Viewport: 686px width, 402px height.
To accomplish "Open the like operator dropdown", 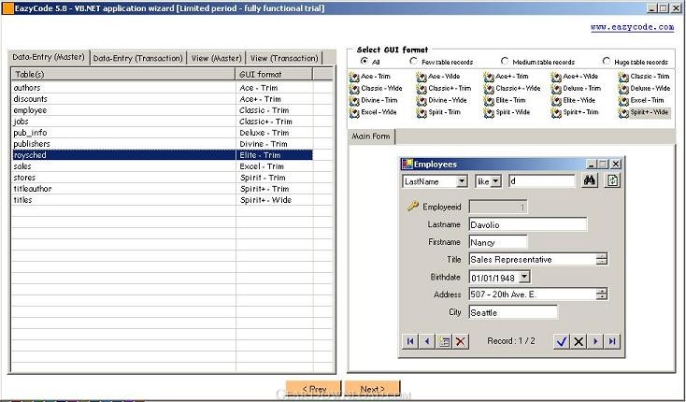I will click(x=495, y=181).
